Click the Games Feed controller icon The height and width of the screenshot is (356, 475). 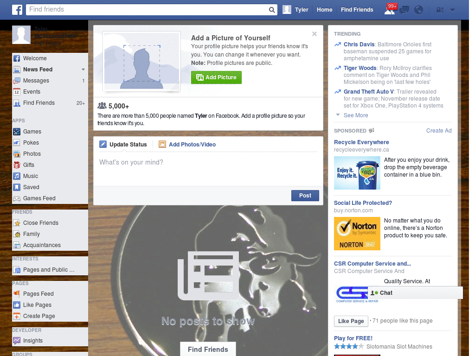tap(17, 198)
